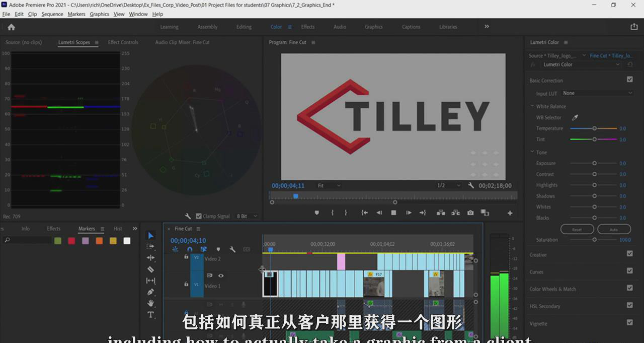This screenshot has height=343, width=644.
Task: Stop playback in Program monitor
Action: [393, 213]
